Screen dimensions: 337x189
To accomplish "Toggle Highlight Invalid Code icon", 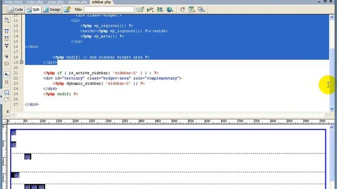I will point(6,82).
